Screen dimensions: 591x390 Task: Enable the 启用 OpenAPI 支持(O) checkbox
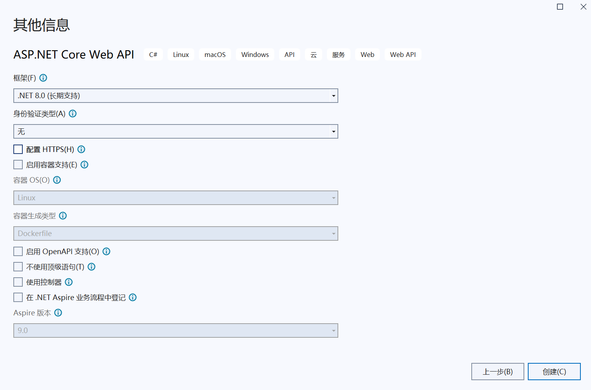[18, 251]
